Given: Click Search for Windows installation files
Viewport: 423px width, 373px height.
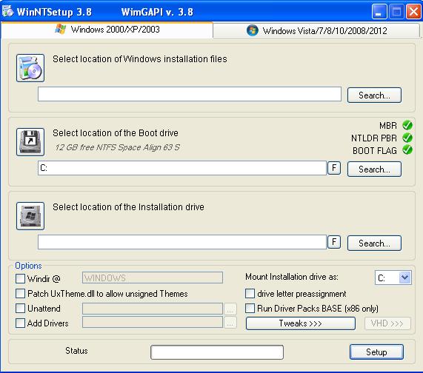Looking at the screenshot, I should click(374, 95).
